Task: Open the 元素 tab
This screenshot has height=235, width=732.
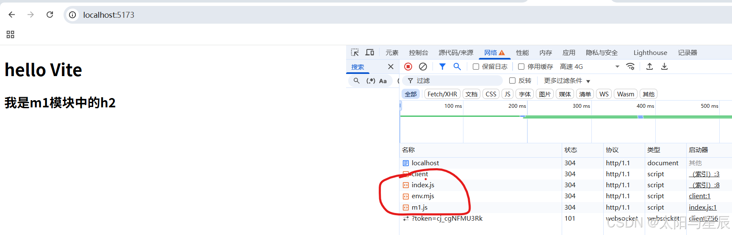Action: coord(392,53)
